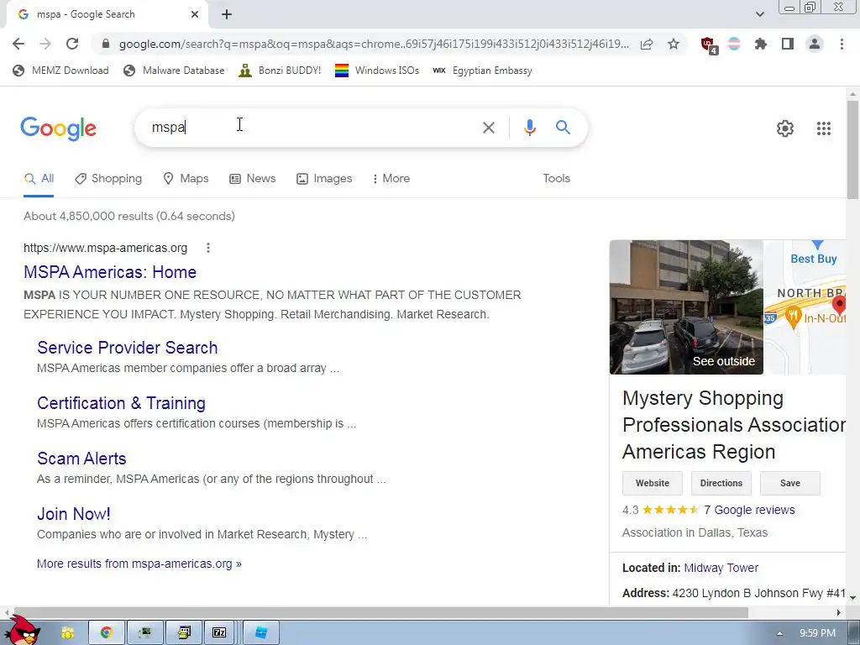Open the Egyptian Embassy bookmark

click(x=482, y=71)
